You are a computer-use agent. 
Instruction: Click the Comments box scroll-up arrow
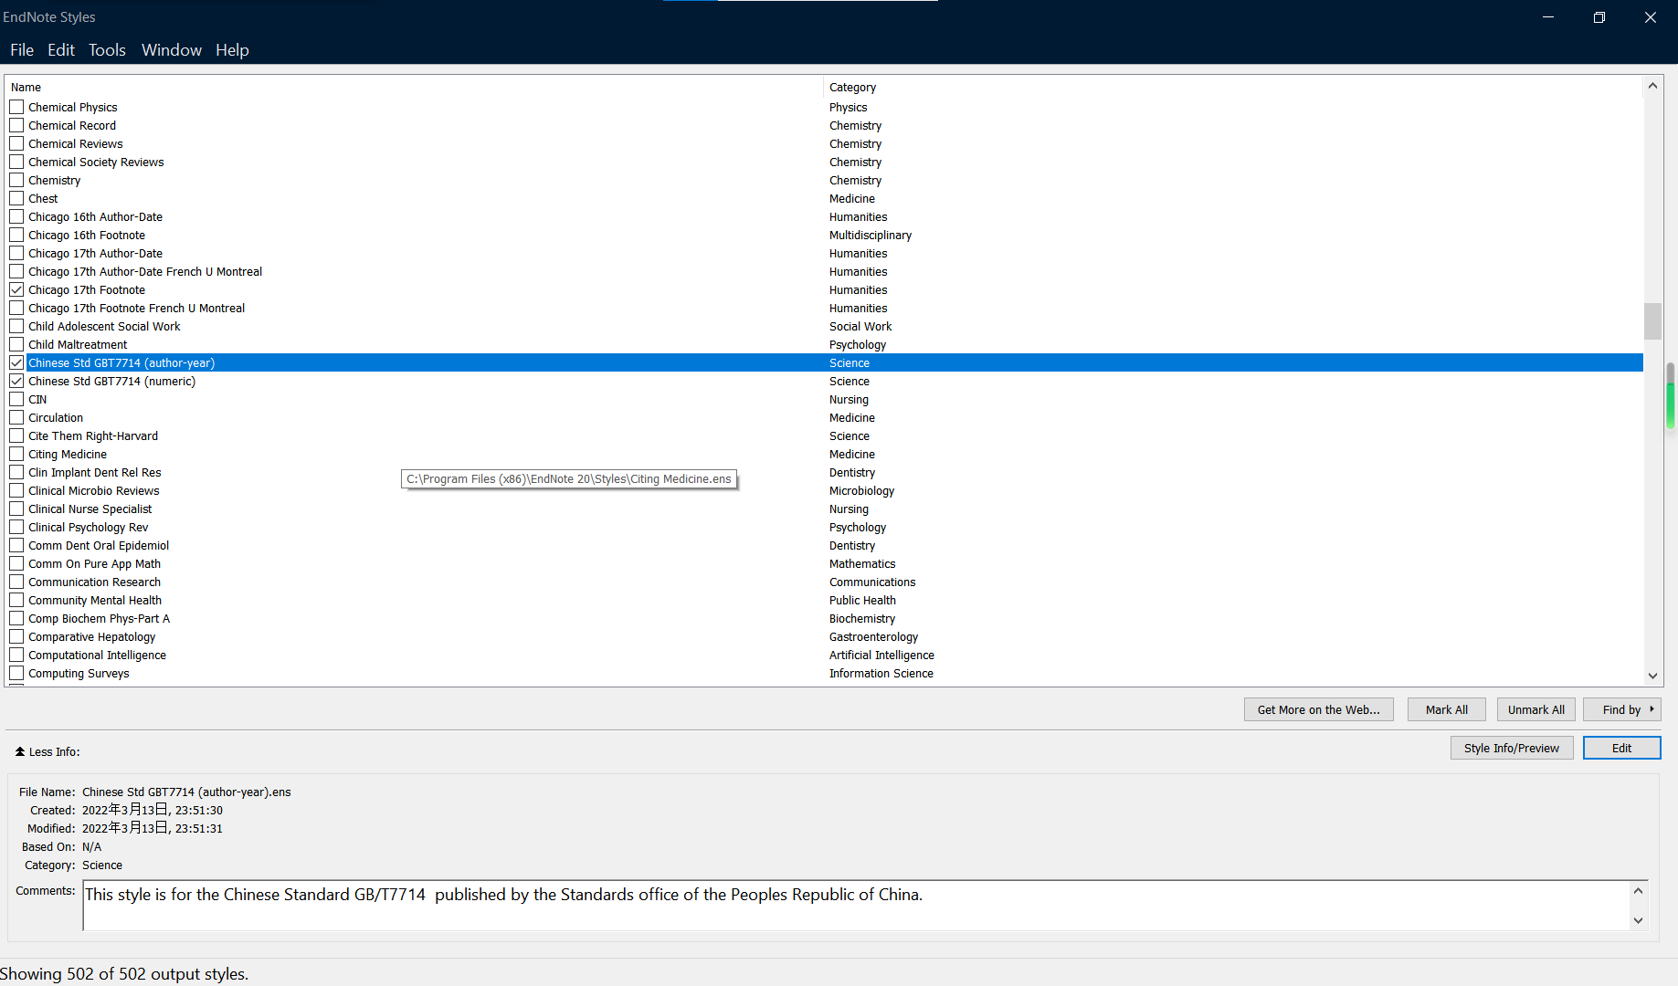click(x=1638, y=890)
